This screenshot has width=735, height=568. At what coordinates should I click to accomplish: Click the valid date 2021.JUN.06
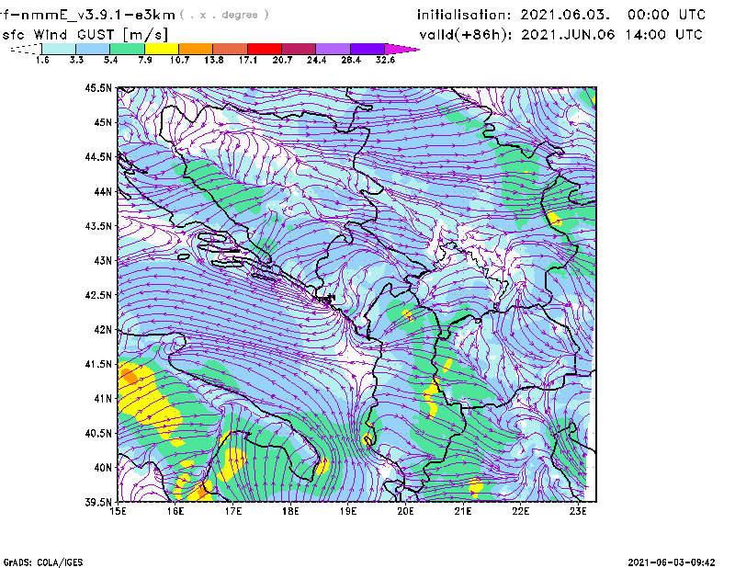click(568, 35)
